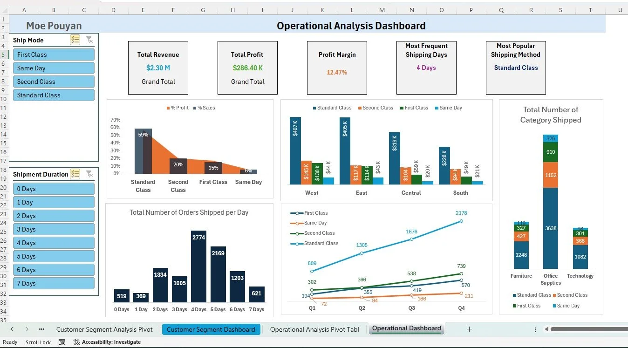The image size is (628, 348).
Task: Click the macro recording icon in the status bar
Action: point(62,342)
